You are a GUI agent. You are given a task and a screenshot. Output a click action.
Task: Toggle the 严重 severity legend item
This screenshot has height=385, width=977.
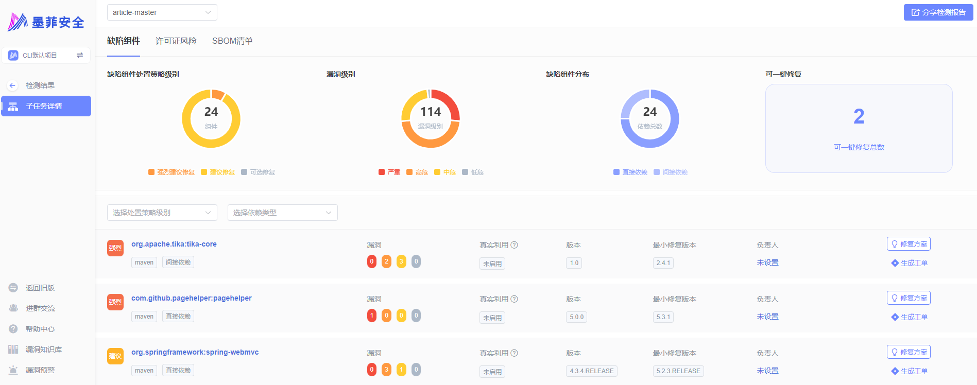[x=389, y=172]
